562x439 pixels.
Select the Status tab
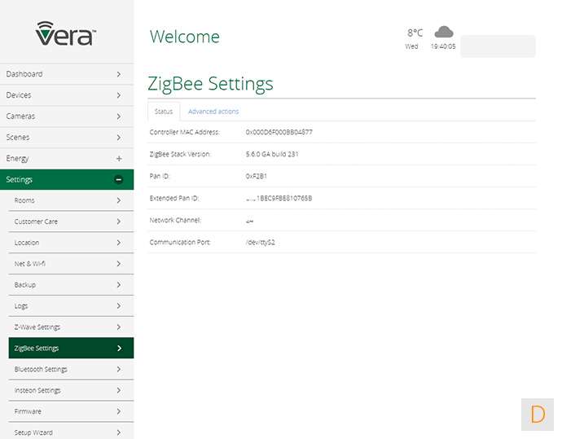click(163, 112)
